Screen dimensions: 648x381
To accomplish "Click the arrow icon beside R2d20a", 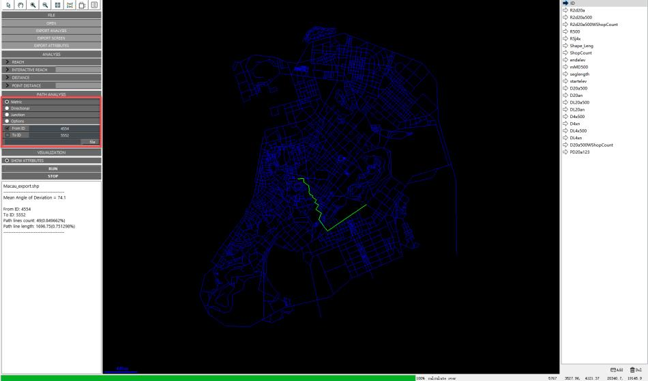I will (565, 10).
